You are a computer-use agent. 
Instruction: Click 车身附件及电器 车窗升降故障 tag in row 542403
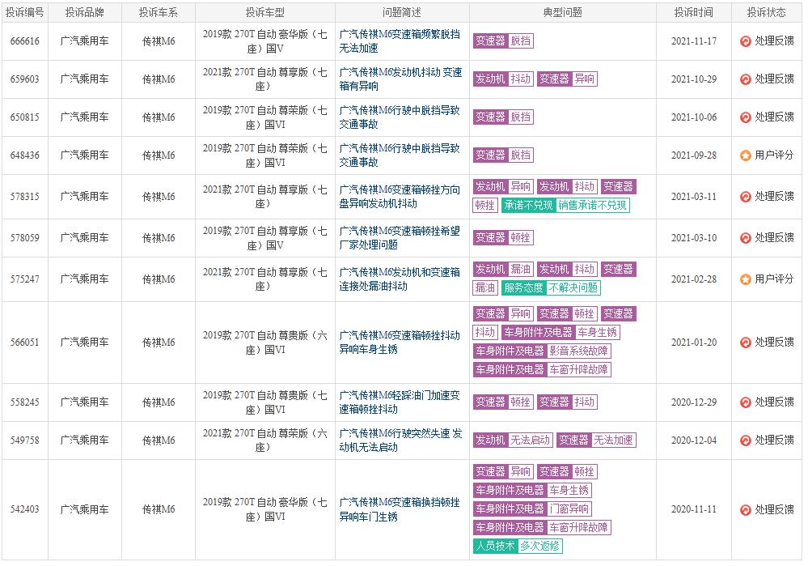[x=542, y=528]
